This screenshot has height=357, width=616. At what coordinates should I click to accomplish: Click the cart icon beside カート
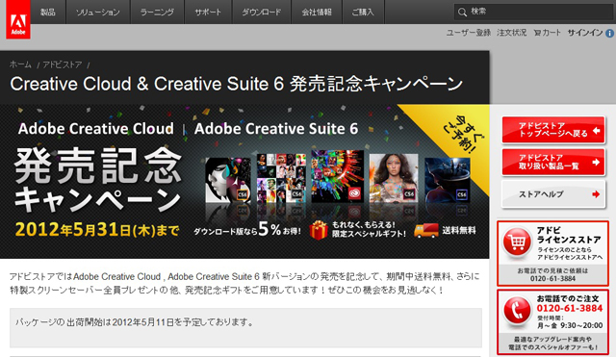[x=537, y=33]
